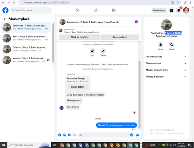The image size is (194, 148).
Task: Click Windows taskbar search box
Action: [x=29, y=145]
